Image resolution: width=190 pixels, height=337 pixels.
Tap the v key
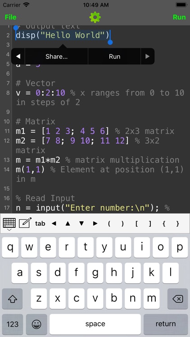click(95, 299)
